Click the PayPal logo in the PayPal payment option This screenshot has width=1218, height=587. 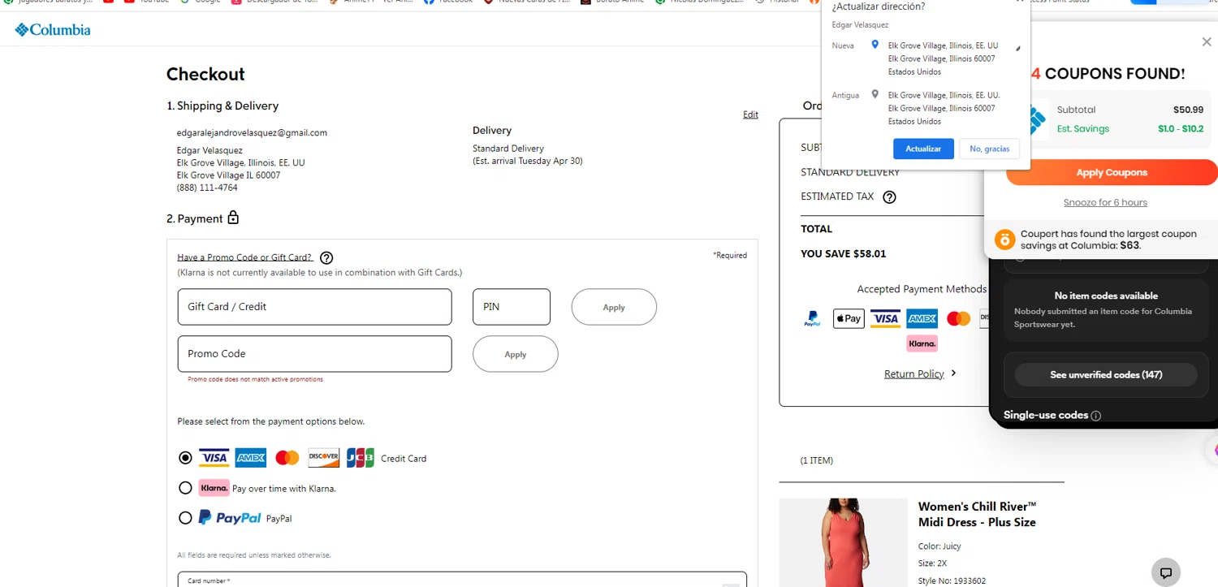tap(230, 517)
